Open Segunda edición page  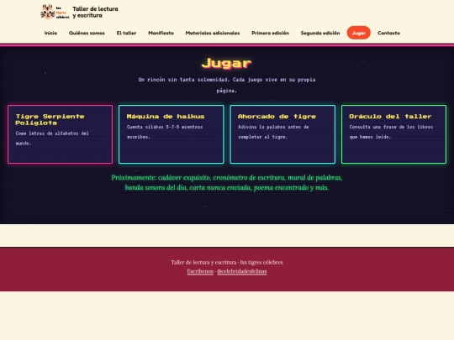click(x=320, y=33)
